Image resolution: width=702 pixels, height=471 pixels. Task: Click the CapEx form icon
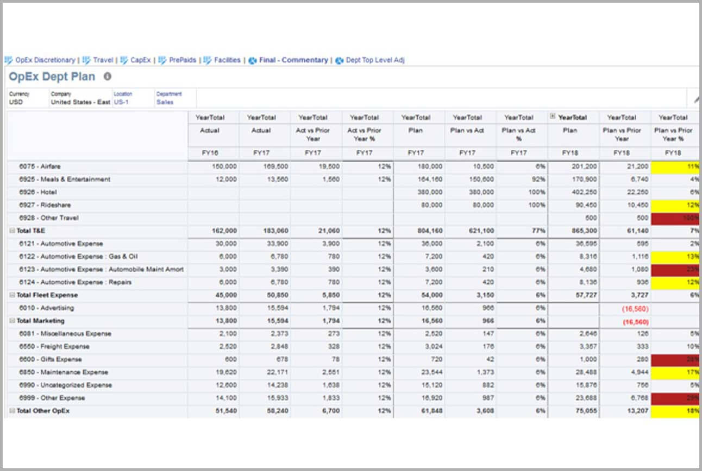coord(124,60)
